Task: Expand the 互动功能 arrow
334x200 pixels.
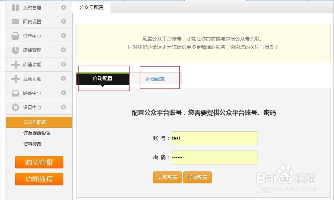Action: [x=64, y=78]
